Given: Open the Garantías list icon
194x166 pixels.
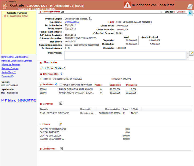Looking at the screenshot, I should [x=61, y=103].
